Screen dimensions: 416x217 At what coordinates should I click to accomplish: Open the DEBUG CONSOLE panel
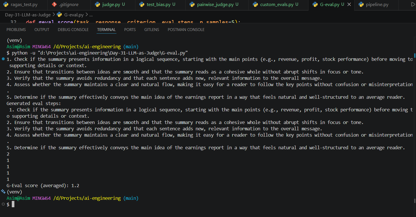click(x=73, y=30)
